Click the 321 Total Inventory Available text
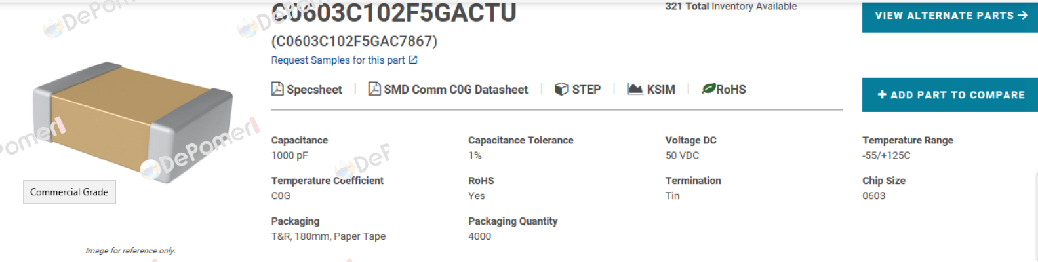 731,6
